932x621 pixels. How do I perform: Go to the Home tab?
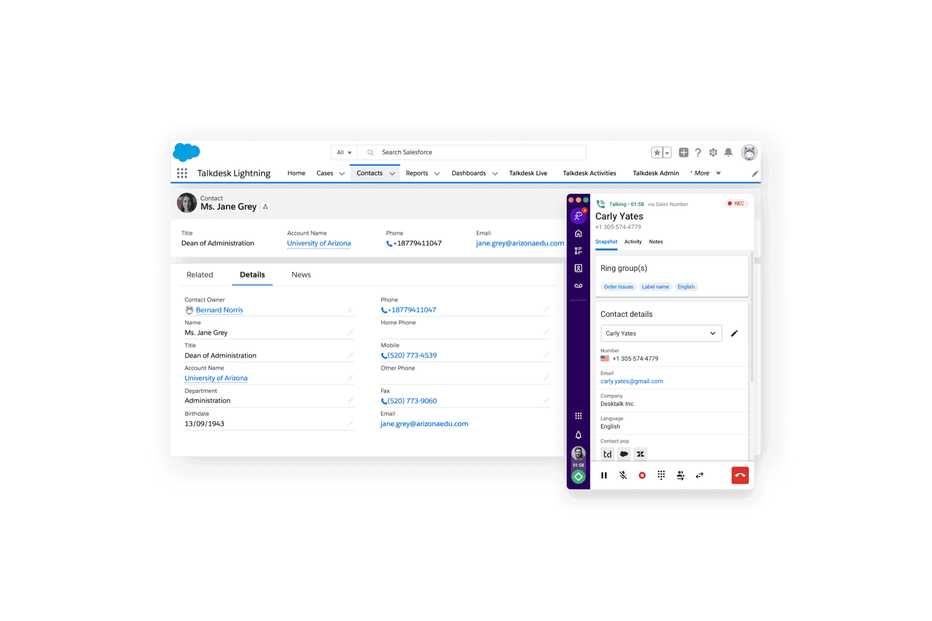[x=296, y=173]
